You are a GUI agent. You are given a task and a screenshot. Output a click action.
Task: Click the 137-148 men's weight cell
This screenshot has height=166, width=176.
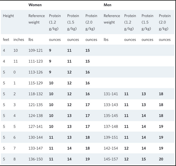[111, 127]
